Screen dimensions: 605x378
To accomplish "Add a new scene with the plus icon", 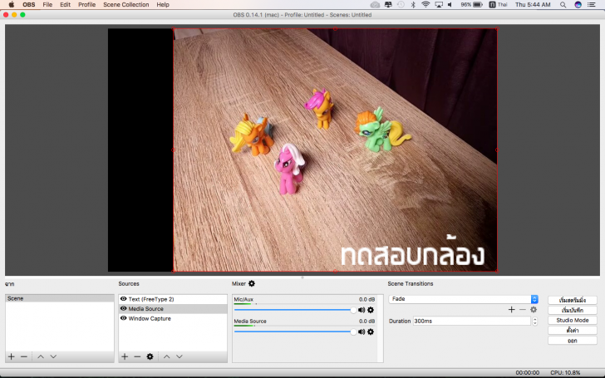I will point(11,356).
